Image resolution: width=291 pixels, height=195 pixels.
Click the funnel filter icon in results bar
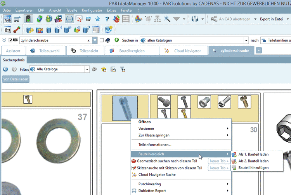122,69
